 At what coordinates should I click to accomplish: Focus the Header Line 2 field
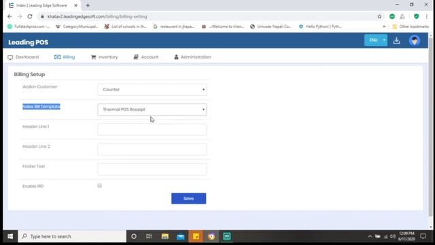(152, 150)
